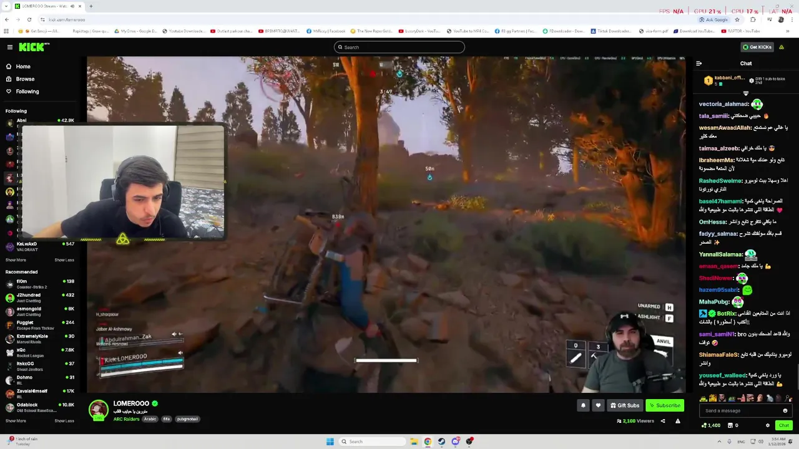Click the KICK logo
The image size is (799, 449).
point(34,47)
